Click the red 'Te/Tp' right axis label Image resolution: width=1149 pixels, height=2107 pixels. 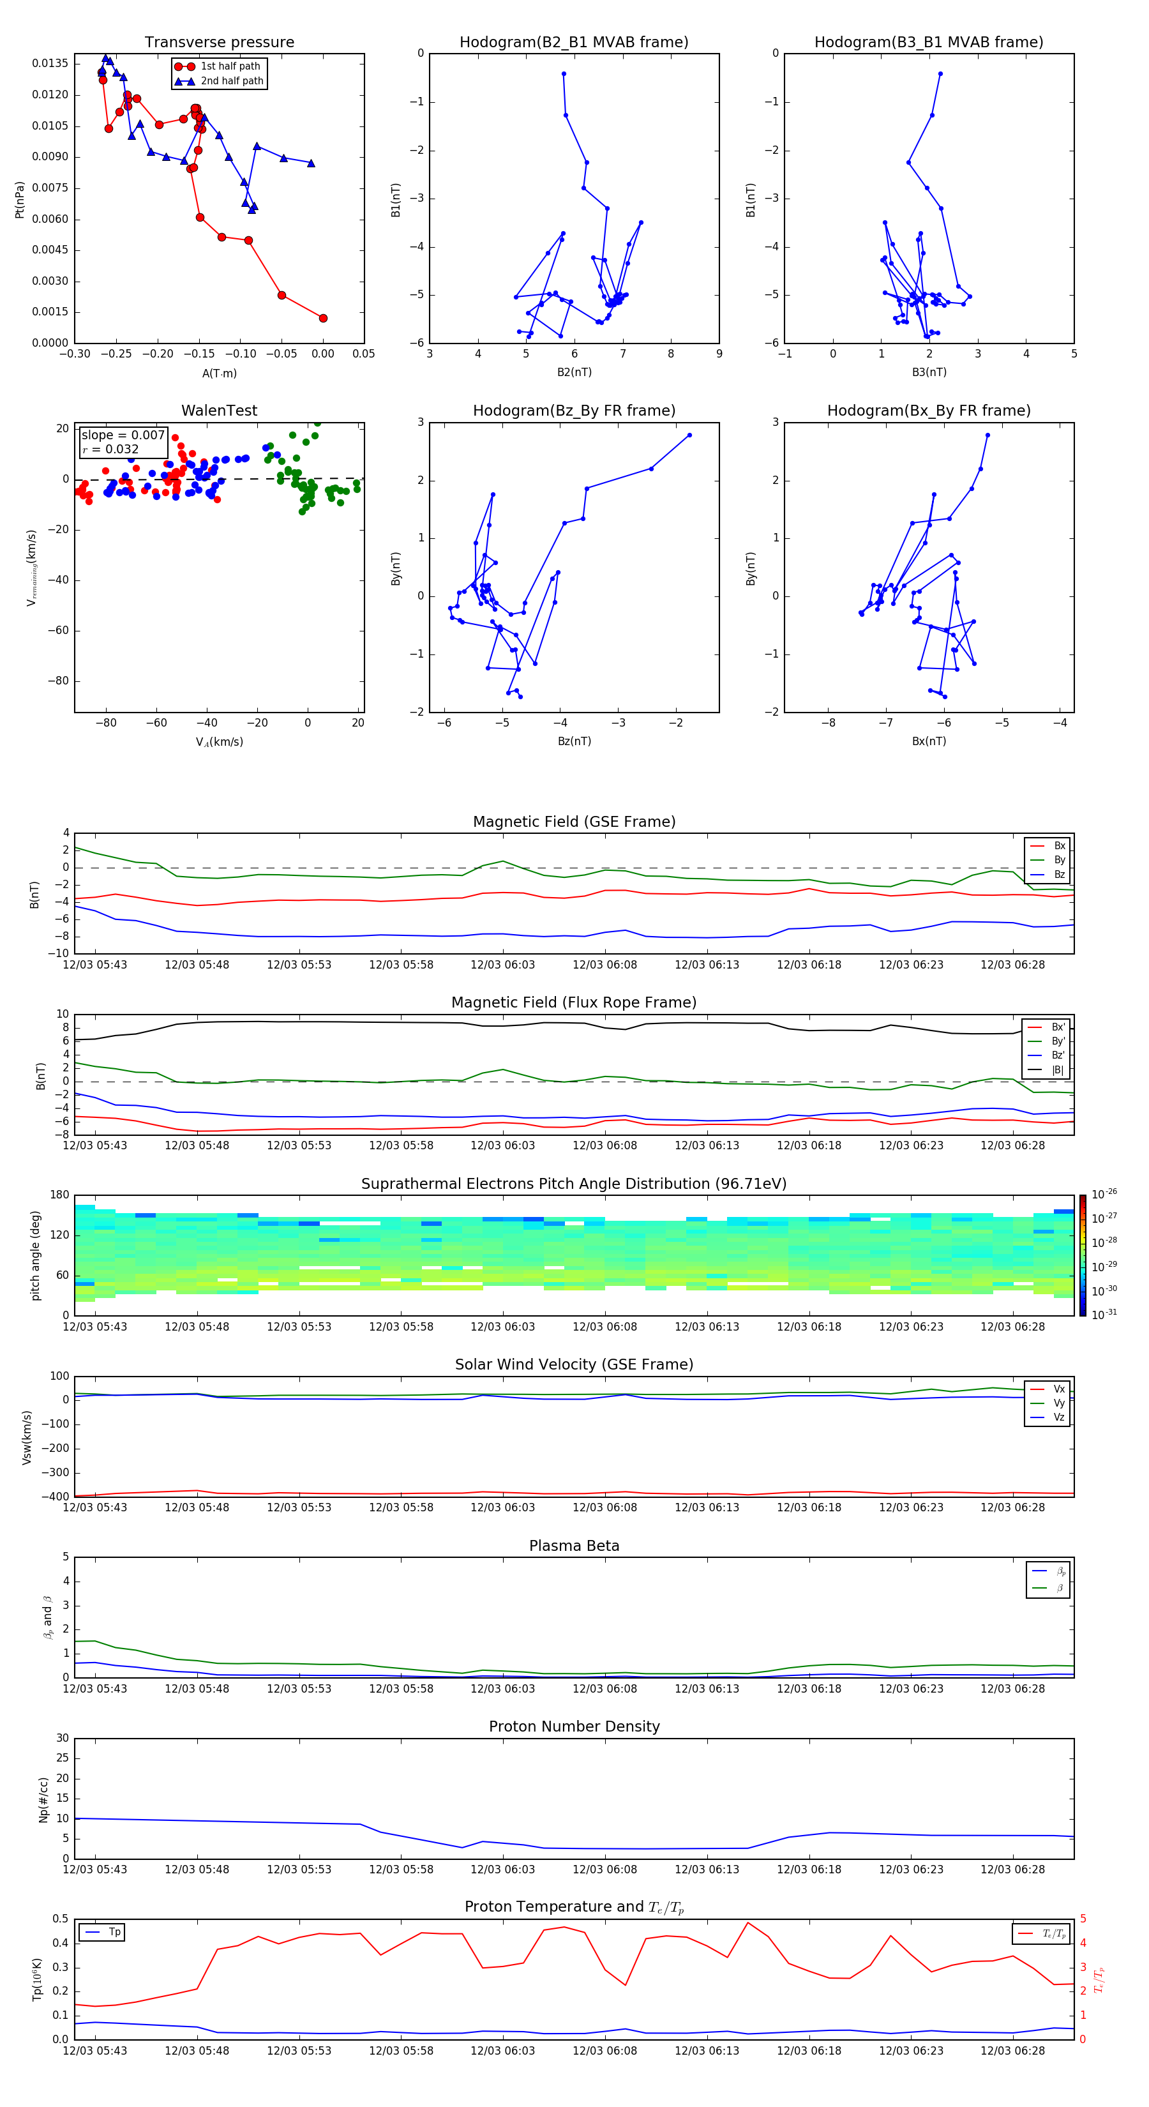pos(1099,1979)
